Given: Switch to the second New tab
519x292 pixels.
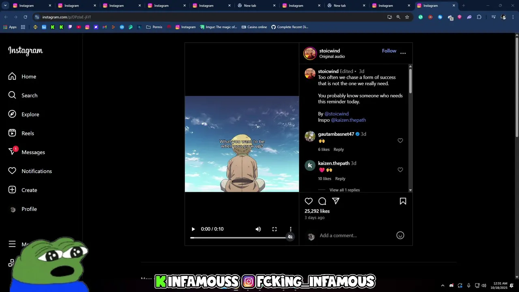Looking at the screenshot, I should [x=346, y=6].
